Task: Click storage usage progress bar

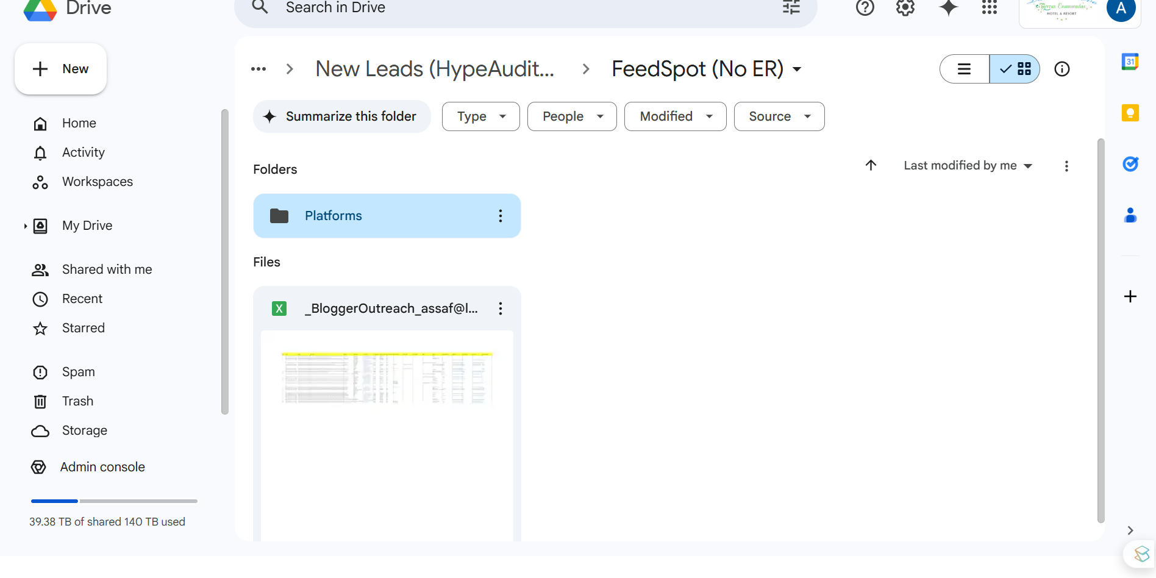Action: [114, 501]
